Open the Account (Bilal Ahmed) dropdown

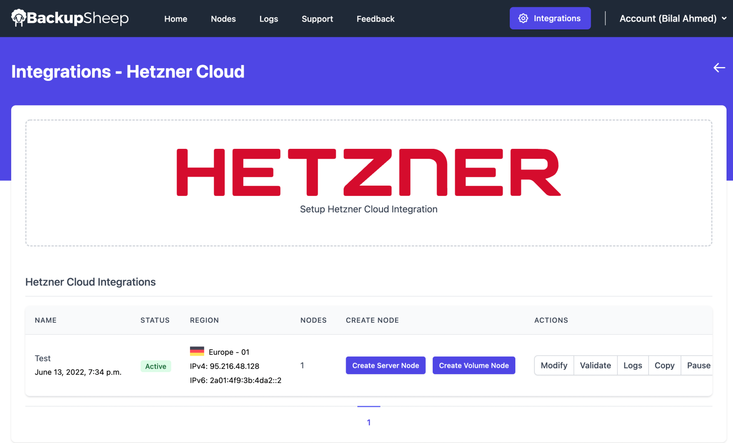tap(673, 19)
